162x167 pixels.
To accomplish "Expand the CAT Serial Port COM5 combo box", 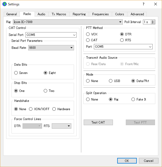I will click(x=51, y=35).
